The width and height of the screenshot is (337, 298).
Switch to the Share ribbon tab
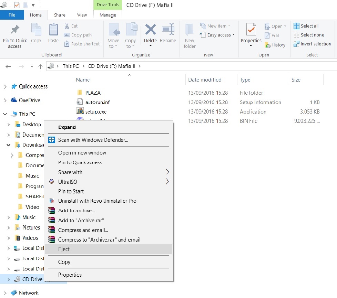pos(60,15)
